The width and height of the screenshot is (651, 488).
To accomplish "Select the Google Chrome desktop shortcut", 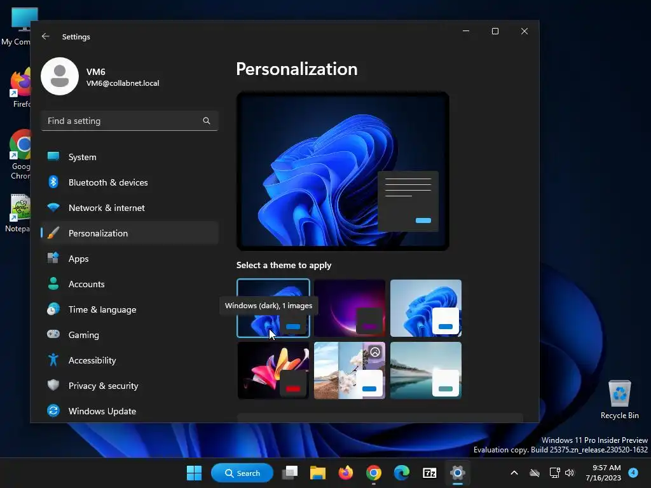I will (x=18, y=154).
